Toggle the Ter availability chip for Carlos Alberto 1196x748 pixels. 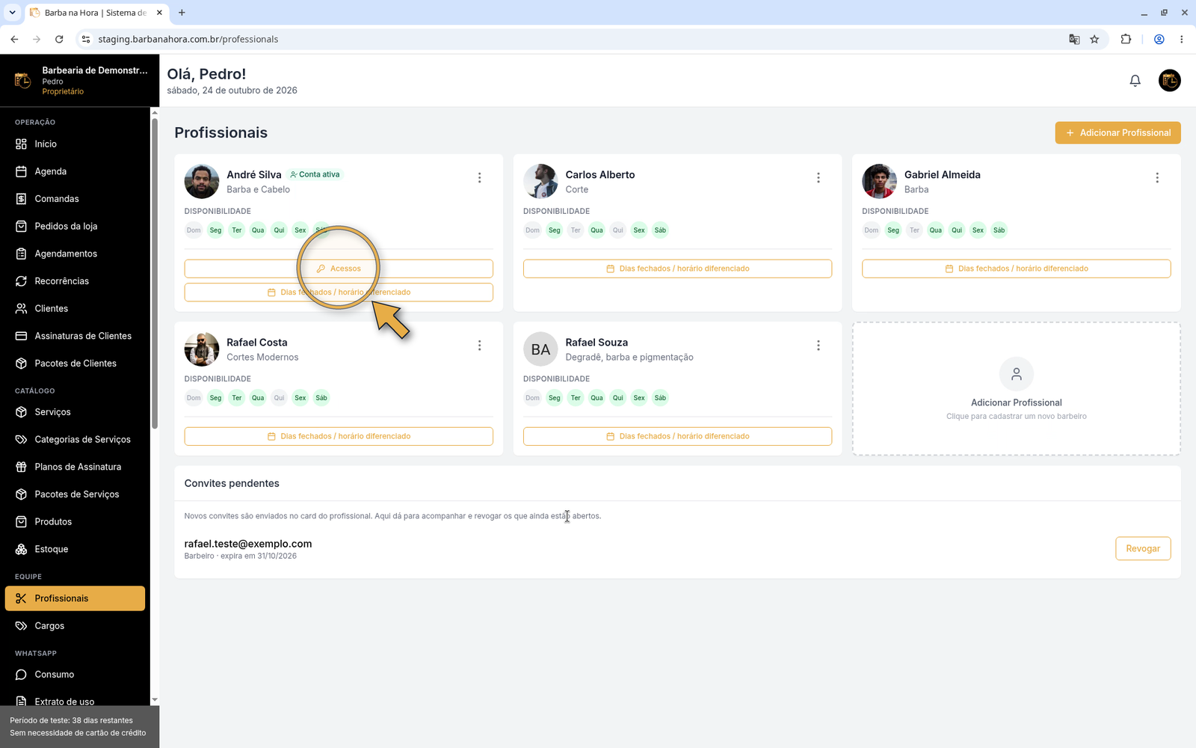(575, 230)
